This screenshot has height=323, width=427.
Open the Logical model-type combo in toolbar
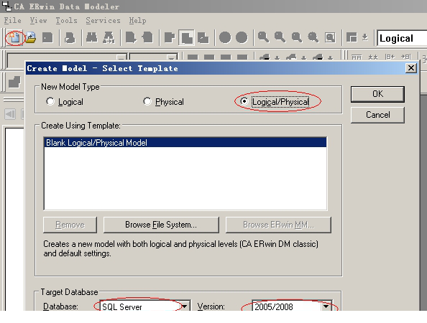click(402, 38)
